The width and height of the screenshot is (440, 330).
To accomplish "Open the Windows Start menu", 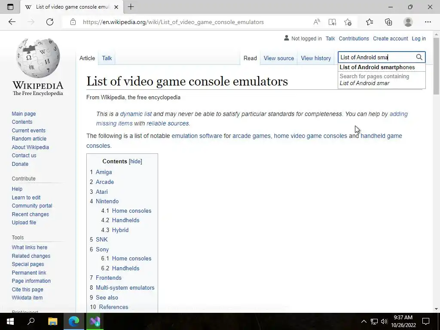I will point(10,321).
